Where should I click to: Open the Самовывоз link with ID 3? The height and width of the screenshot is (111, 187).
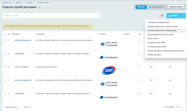point(19,54)
